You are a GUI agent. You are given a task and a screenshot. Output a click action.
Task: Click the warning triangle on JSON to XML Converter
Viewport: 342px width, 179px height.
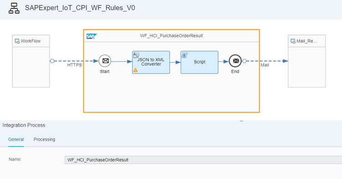[135, 70]
